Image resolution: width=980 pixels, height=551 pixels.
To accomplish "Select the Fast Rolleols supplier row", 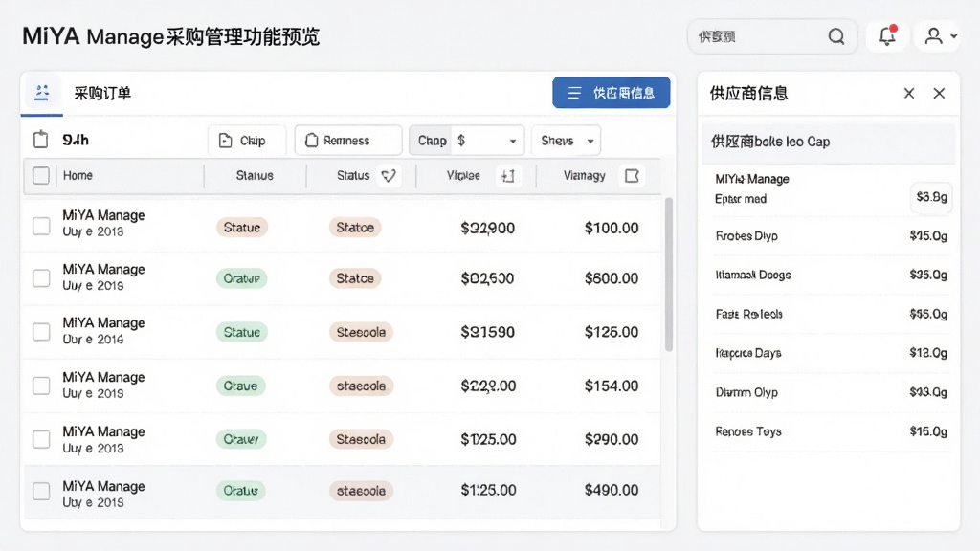I will click(x=831, y=314).
